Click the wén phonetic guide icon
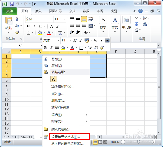The height and width of the screenshot is (147, 163). coord(60,32)
